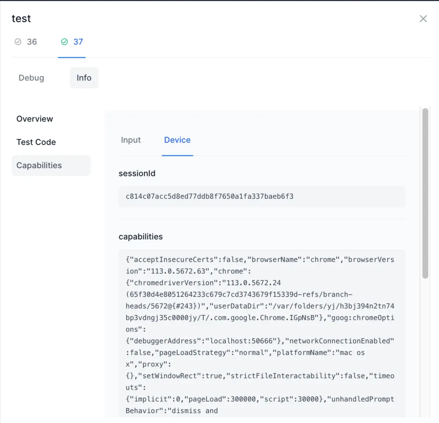Click the test dialog title
This screenshot has height=423, width=439.
21,19
